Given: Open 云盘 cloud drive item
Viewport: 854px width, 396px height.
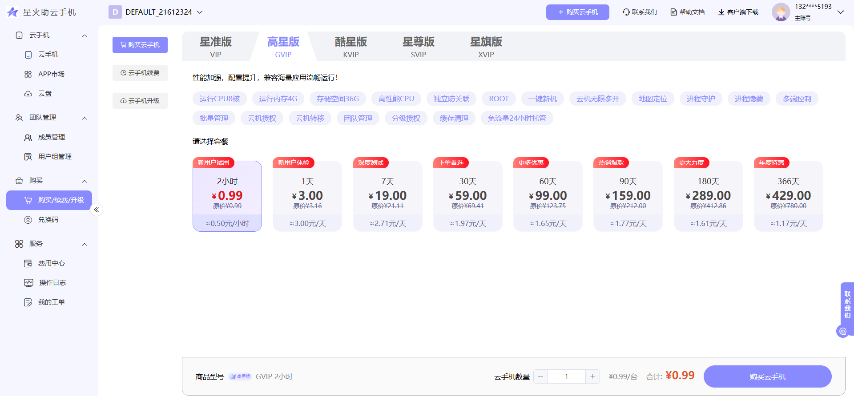Looking at the screenshot, I should coord(44,94).
